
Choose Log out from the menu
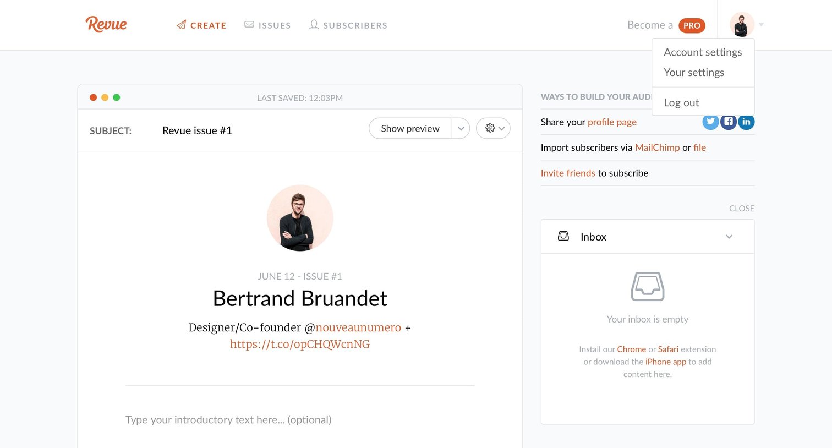coord(681,102)
